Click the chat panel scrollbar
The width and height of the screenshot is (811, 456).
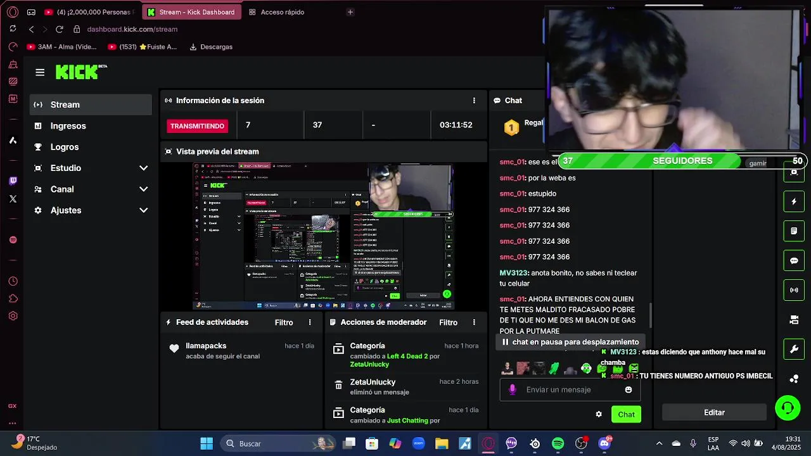pyautogui.click(x=651, y=315)
